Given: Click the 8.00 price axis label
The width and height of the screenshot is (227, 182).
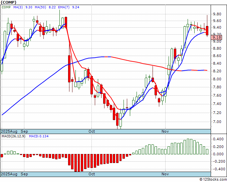Looking at the screenshot, I should pyautogui.click(x=217, y=79).
